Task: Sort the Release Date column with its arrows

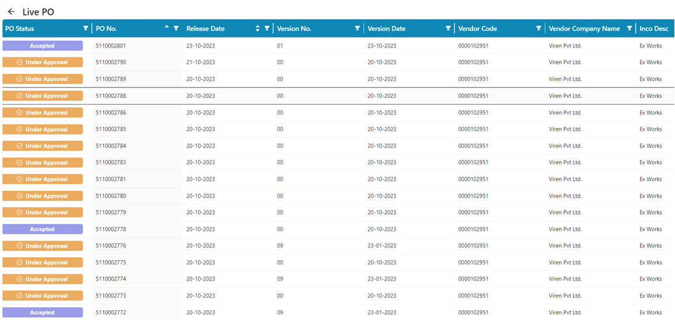Action: click(257, 28)
